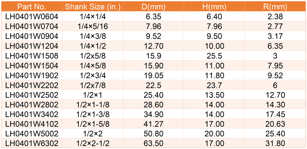The width and height of the screenshot is (307, 149).
Task: Click the H value 23.7 cell
Action: (x=214, y=85)
